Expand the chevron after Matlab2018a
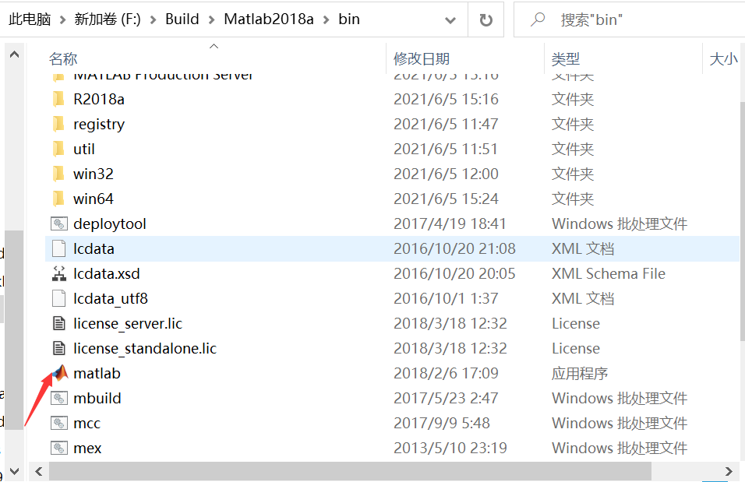Viewport: 745px width, 482px height. [326, 20]
